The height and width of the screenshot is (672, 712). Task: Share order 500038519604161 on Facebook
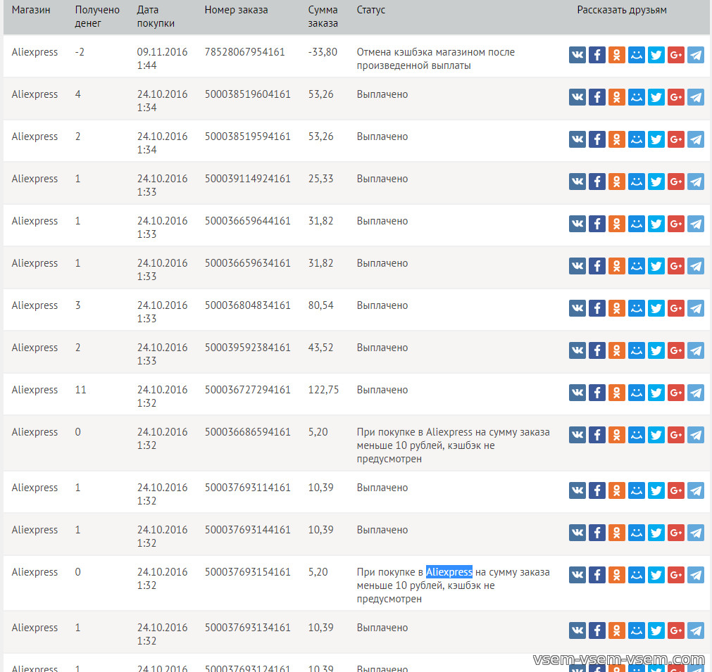[x=597, y=97]
